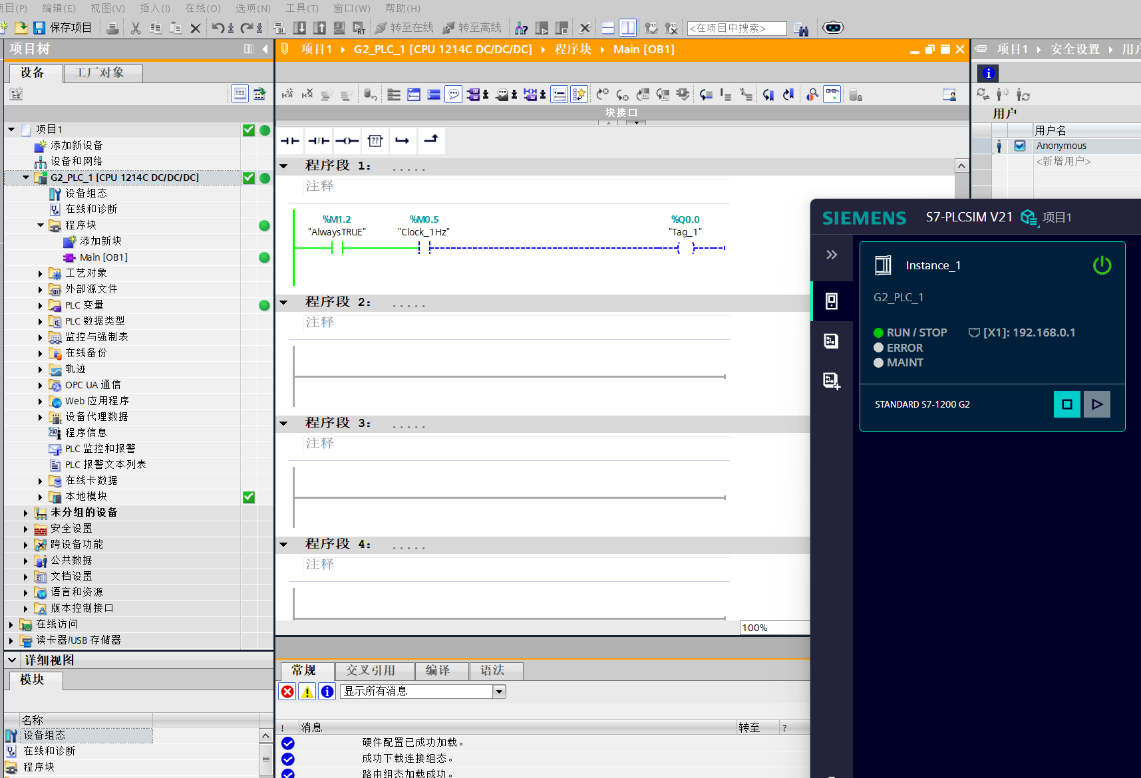The height and width of the screenshot is (778, 1141).
Task: Collapse the Program blocks folder
Action: [x=41, y=225]
